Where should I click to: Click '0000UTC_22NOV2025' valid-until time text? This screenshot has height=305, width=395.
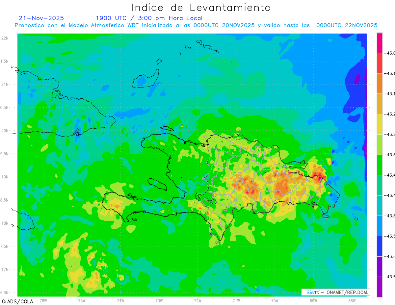347,25
